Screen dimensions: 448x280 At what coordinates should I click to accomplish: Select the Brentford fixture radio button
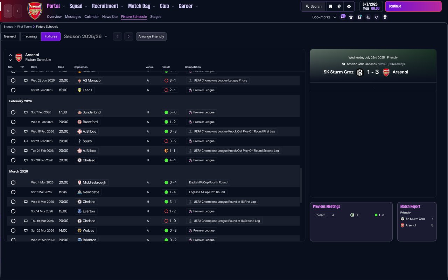[13, 122]
